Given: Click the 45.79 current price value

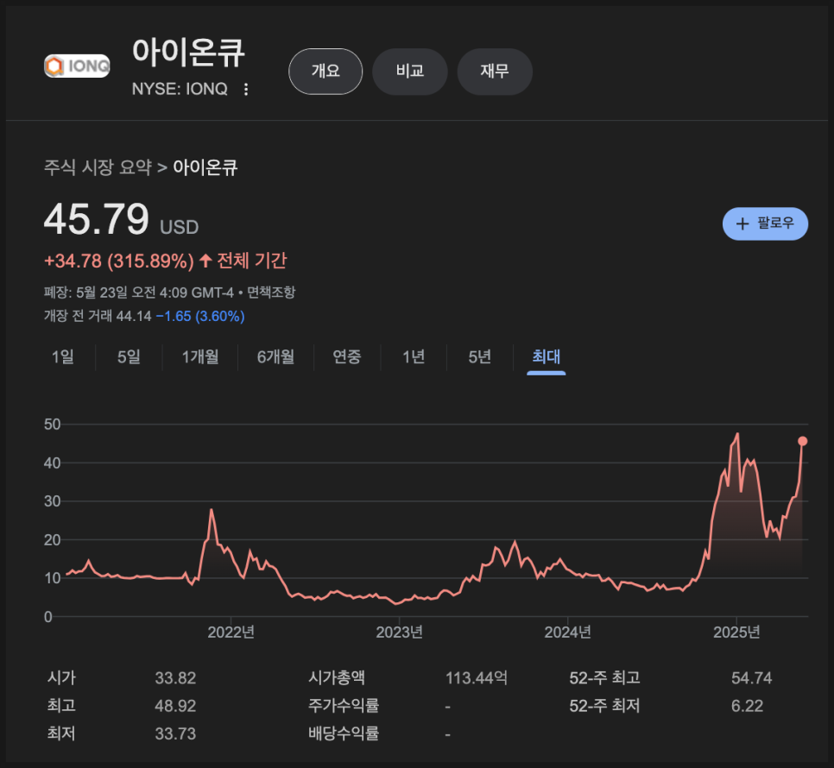Looking at the screenshot, I should point(97,219).
